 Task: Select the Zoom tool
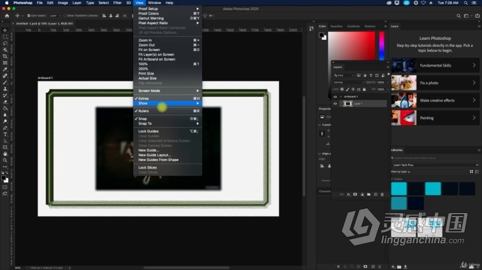tap(5, 160)
